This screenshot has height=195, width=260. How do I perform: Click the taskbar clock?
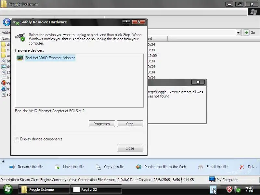tap(249, 189)
